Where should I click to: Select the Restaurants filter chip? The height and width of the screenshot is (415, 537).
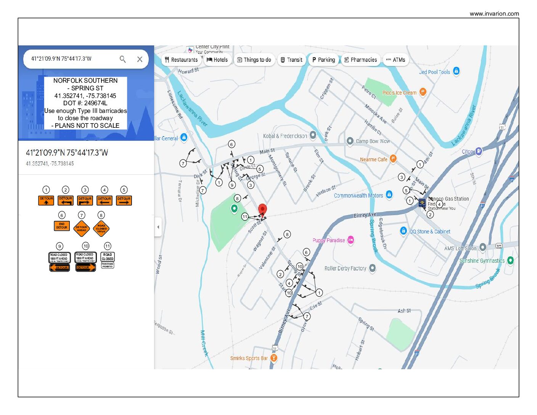click(x=181, y=60)
